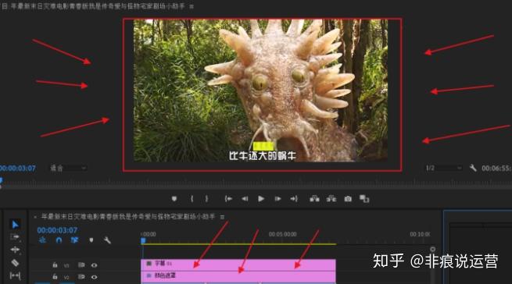
Task: Mark In point in Program Monitor
Action: tap(192, 199)
